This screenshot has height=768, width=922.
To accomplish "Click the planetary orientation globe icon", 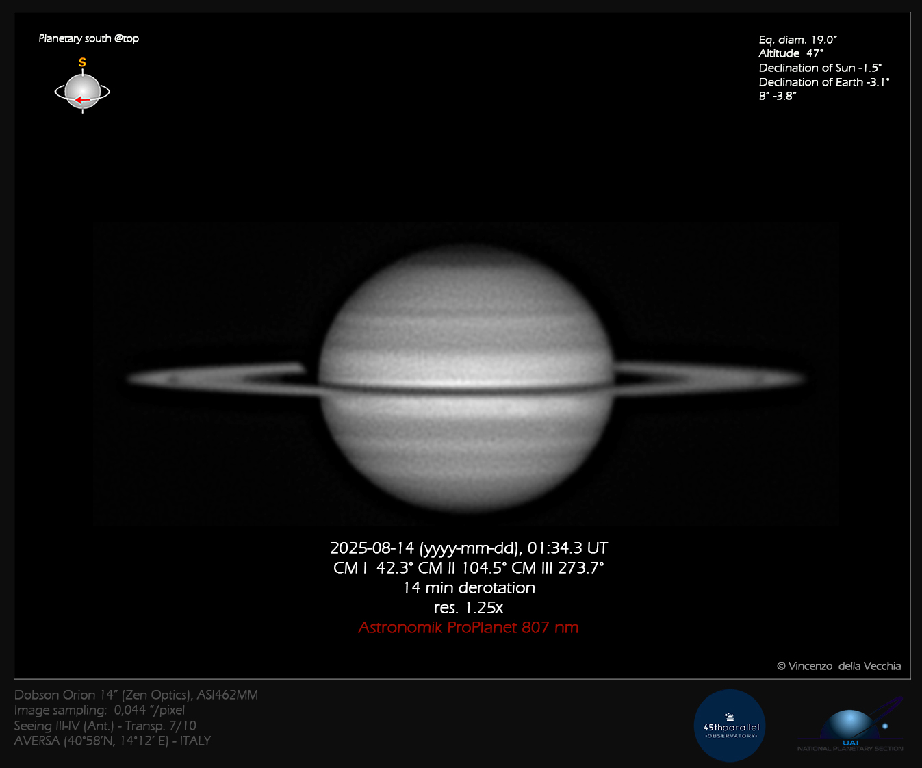I will [x=82, y=90].
